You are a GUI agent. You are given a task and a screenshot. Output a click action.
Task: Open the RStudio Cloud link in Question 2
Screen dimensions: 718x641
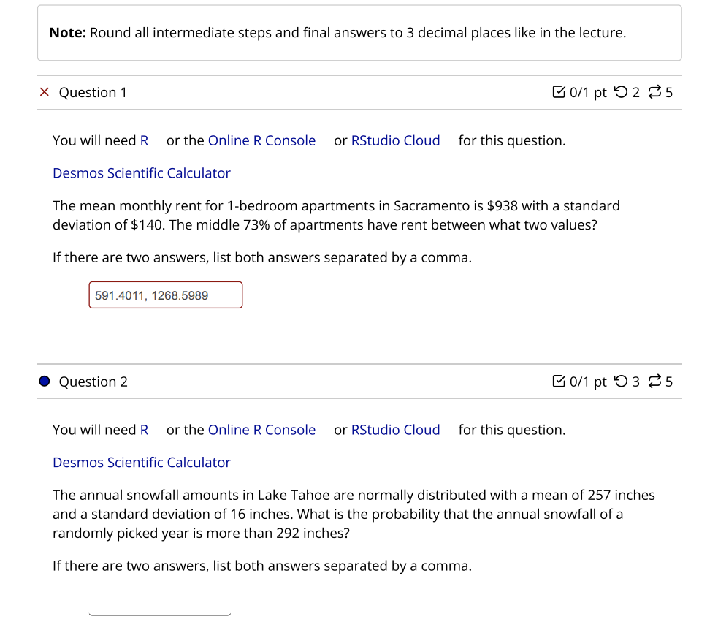395,430
